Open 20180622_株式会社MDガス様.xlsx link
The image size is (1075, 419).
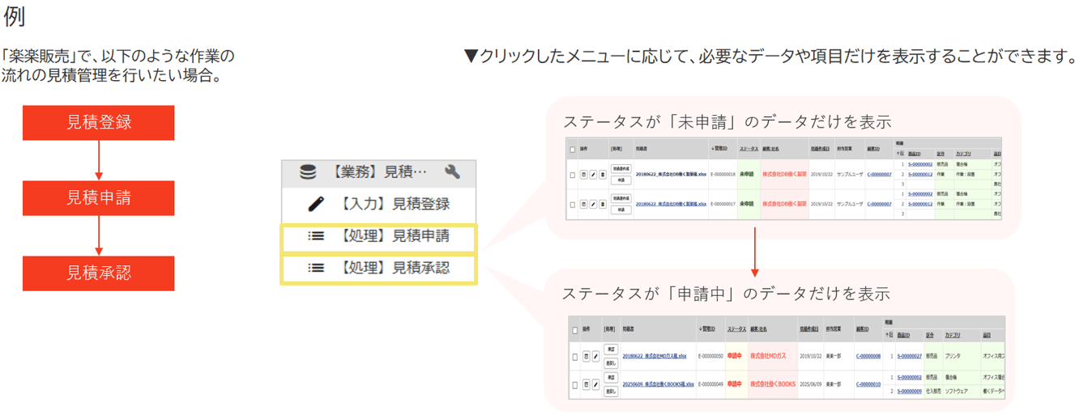tap(655, 357)
